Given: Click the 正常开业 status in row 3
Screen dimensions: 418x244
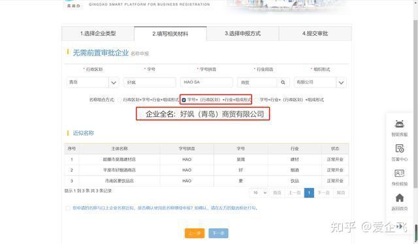Looking at the screenshot, I should pos(335,181).
